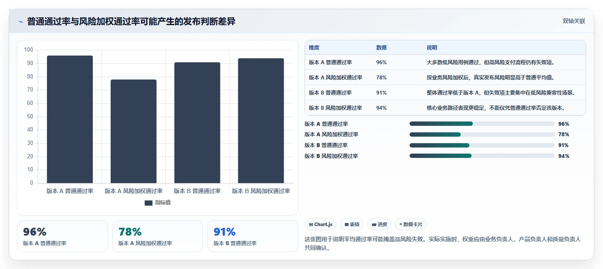The image size is (603, 269).
Task: Click the 数据 column header
Action: (x=381, y=48)
